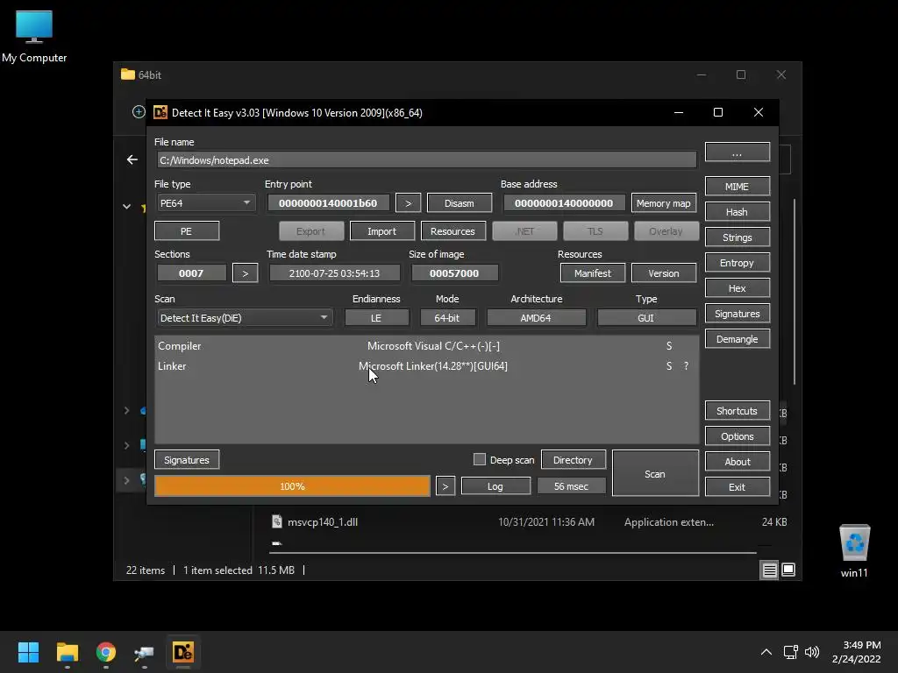
Task: Open network status tray icon
Action: [x=791, y=652]
